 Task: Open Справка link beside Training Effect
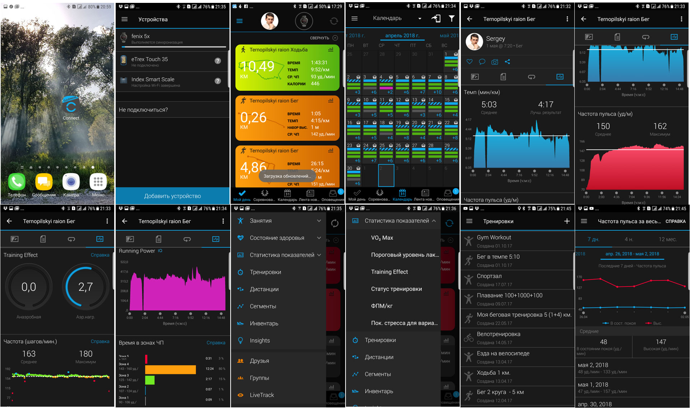pos(100,255)
